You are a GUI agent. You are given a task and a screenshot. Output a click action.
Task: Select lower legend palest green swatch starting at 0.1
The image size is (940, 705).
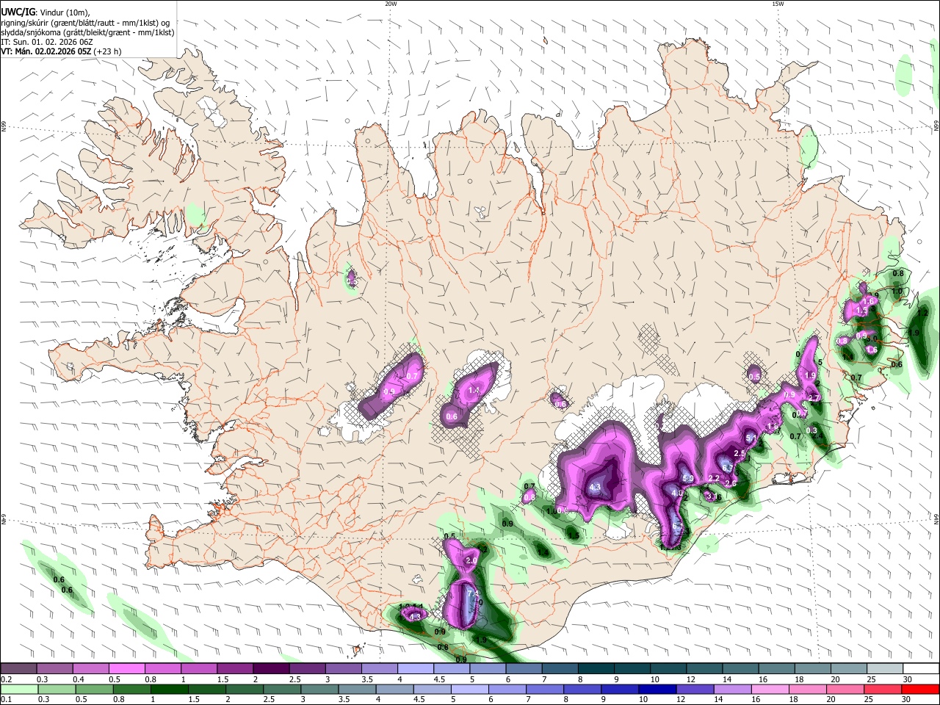[18, 689]
